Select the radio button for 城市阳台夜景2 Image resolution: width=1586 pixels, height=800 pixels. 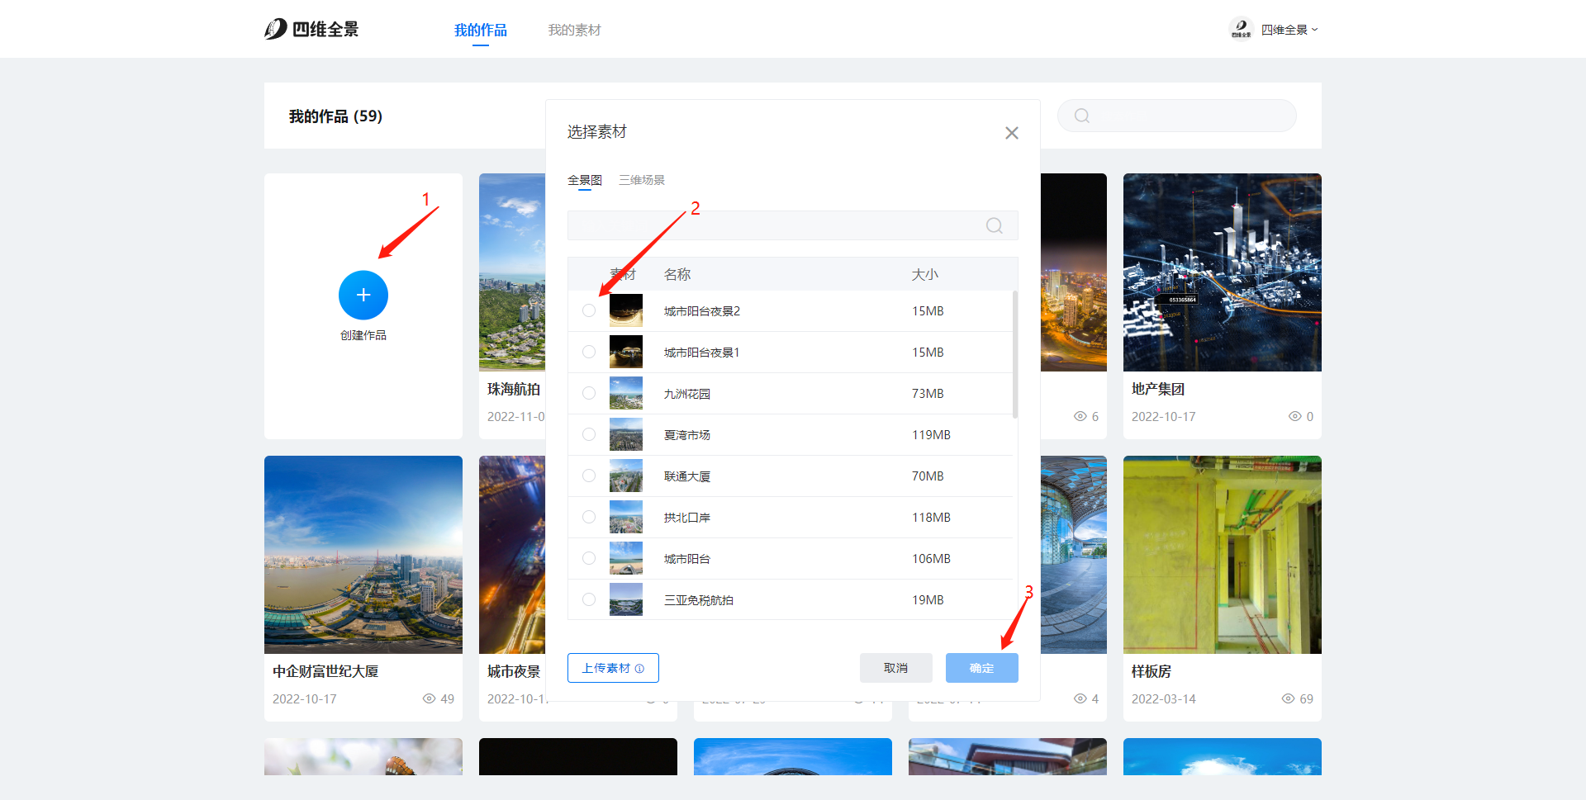pyautogui.click(x=589, y=310)
